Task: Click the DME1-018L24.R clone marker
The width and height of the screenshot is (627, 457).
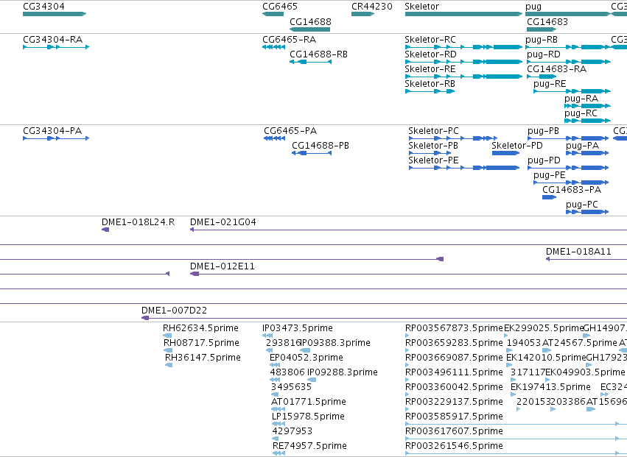Action: [x=105, y=230]
